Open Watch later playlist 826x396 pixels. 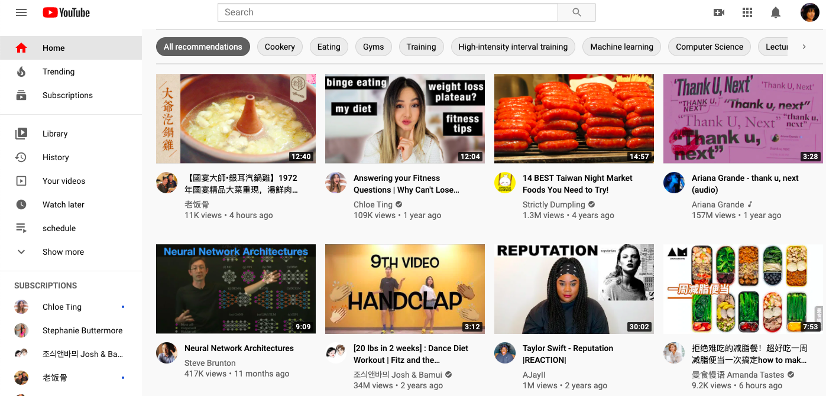(x=63, y=205)
